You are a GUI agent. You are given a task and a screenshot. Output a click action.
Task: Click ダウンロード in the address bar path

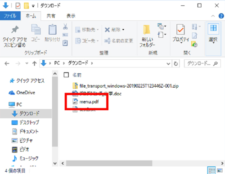(x=78, y=63)
